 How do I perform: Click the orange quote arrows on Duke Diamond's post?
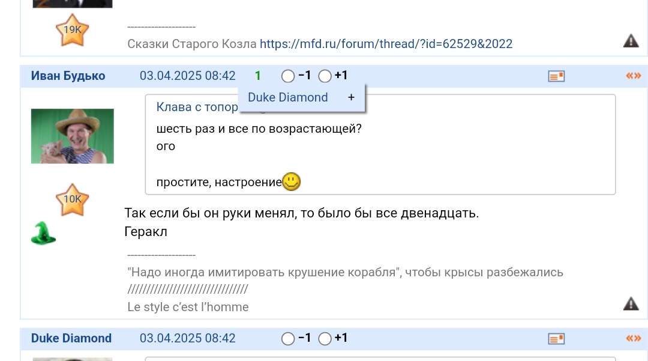pos(633,338)
